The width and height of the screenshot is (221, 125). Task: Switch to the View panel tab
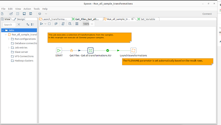6,19
